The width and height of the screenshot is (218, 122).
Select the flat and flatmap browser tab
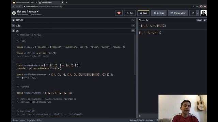point(51,3)
